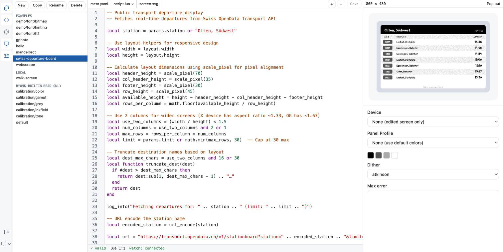Image resolution: width=503 pixels, height=252 pixels.
Task: Open the gphoto example
Action: click(50, 40)
